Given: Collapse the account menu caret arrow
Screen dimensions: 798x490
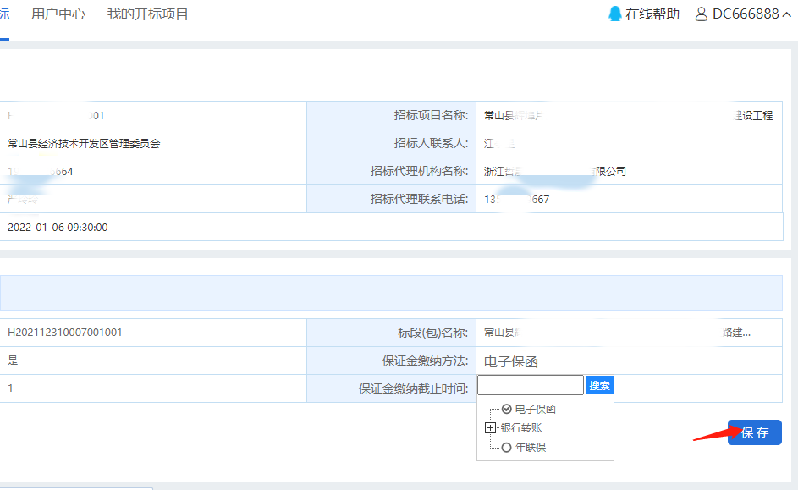Looking at the screenshot, I should tap(786, 14).
